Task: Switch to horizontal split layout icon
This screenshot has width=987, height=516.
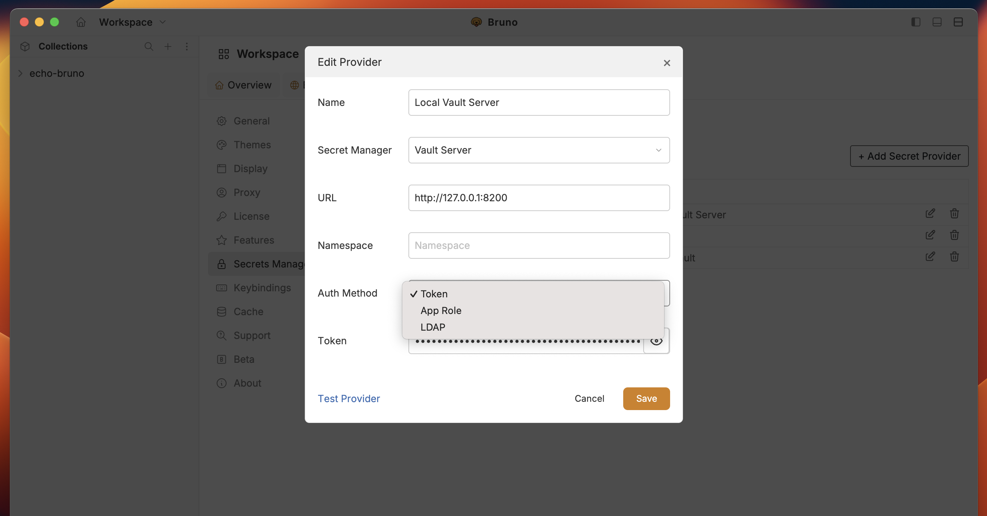Action: tap(958, 22)
